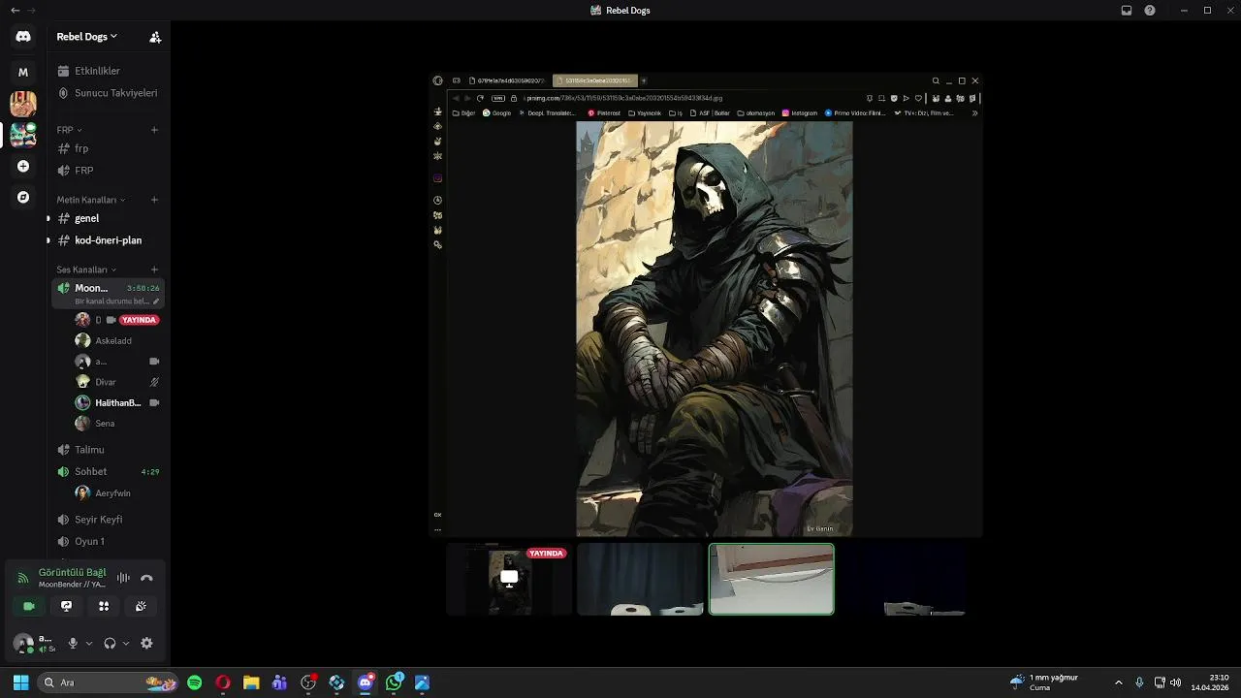Image resolution: width=1241 pixels, height=698 pixels.
Task: Collapse the Ses Kanalları category
Action: click(x=86, y=270)
